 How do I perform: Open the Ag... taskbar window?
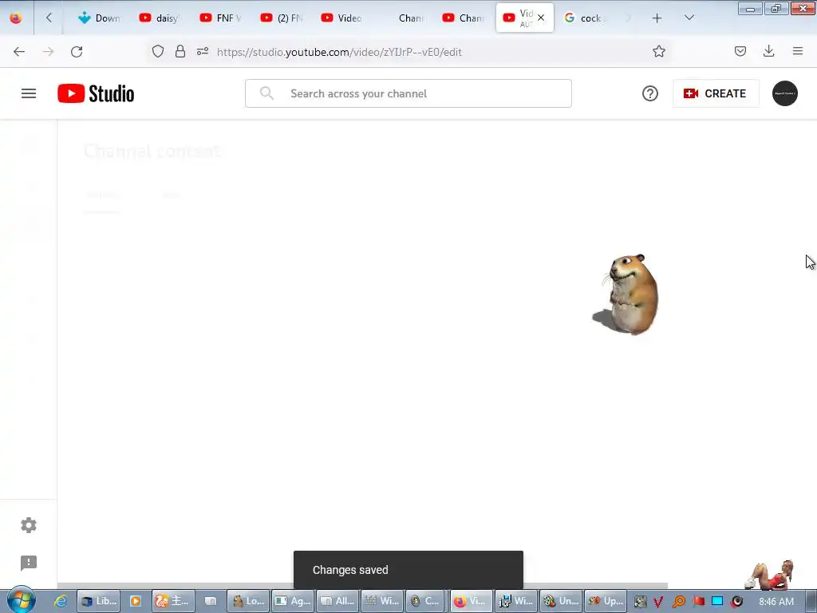(292, 601)
